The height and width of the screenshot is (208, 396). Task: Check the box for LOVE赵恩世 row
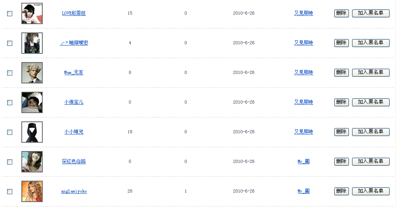tap(10, 13)
